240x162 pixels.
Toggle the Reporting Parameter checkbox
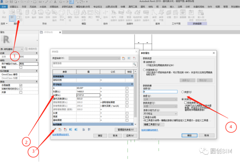coord(185,102)
